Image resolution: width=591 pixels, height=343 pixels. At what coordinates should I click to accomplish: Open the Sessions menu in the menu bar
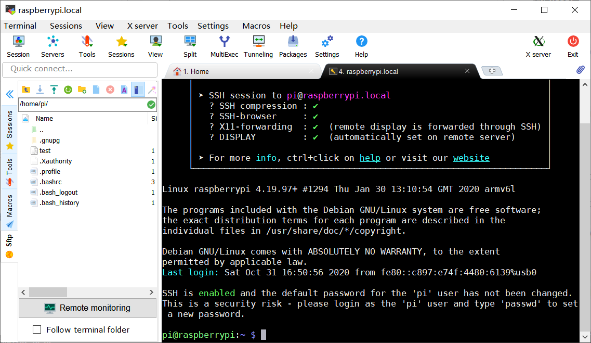(66, 26)
